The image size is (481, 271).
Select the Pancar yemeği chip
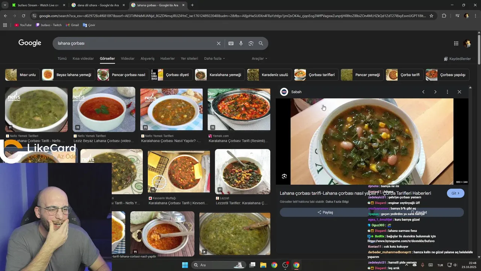point(362,75)
